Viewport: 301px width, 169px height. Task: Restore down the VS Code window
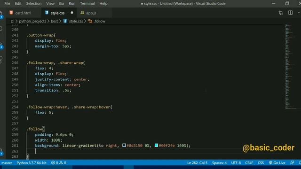pyautogui.click(x=287, y=3)
